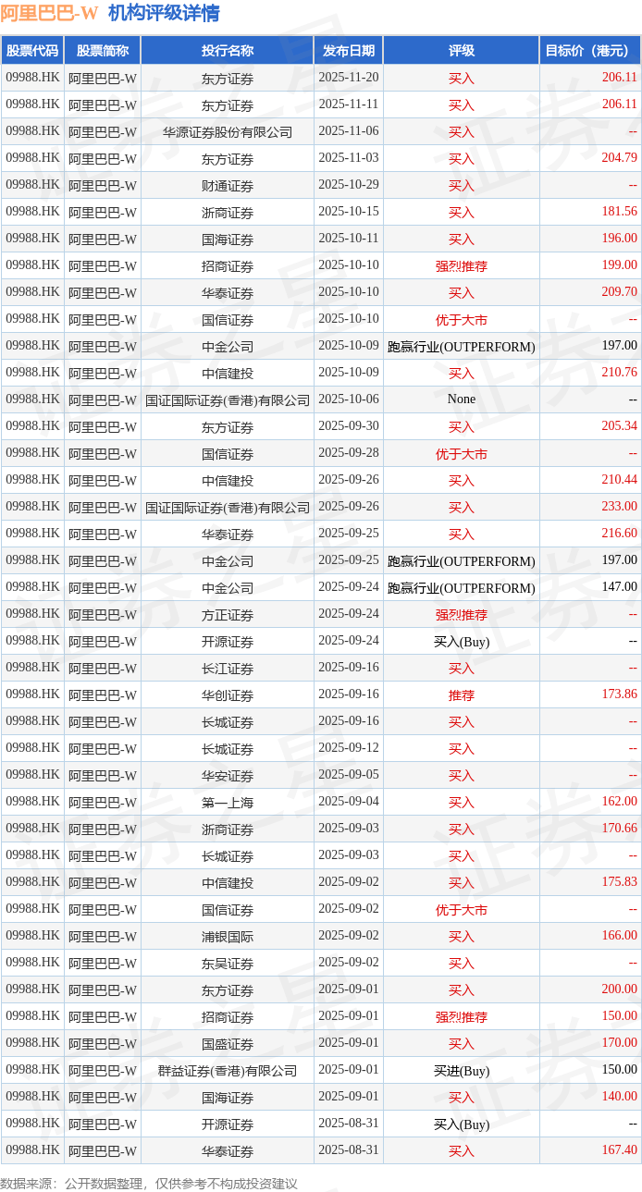Click the 浦银国际 cell
This screenshot has height=1192, width=642.
tap(228, 936)
